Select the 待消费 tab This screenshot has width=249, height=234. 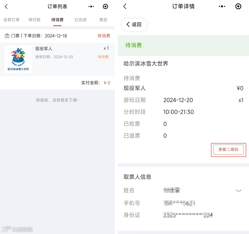pyautogui.click(x=58, y=20)
